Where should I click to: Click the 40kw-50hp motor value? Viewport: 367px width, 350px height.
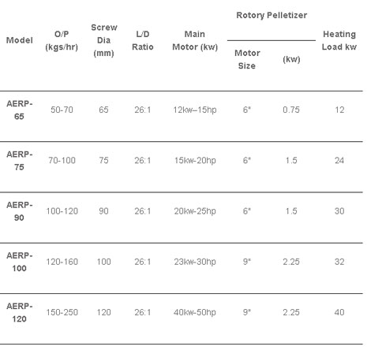tap(195, 312)
